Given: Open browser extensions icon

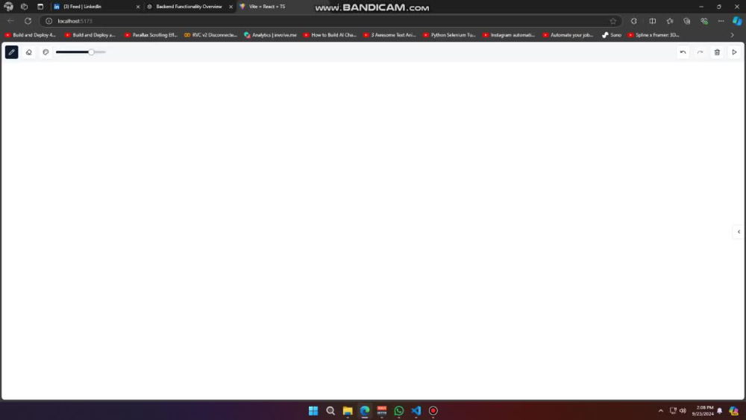Looking at the screenshot, I should 633,21.
